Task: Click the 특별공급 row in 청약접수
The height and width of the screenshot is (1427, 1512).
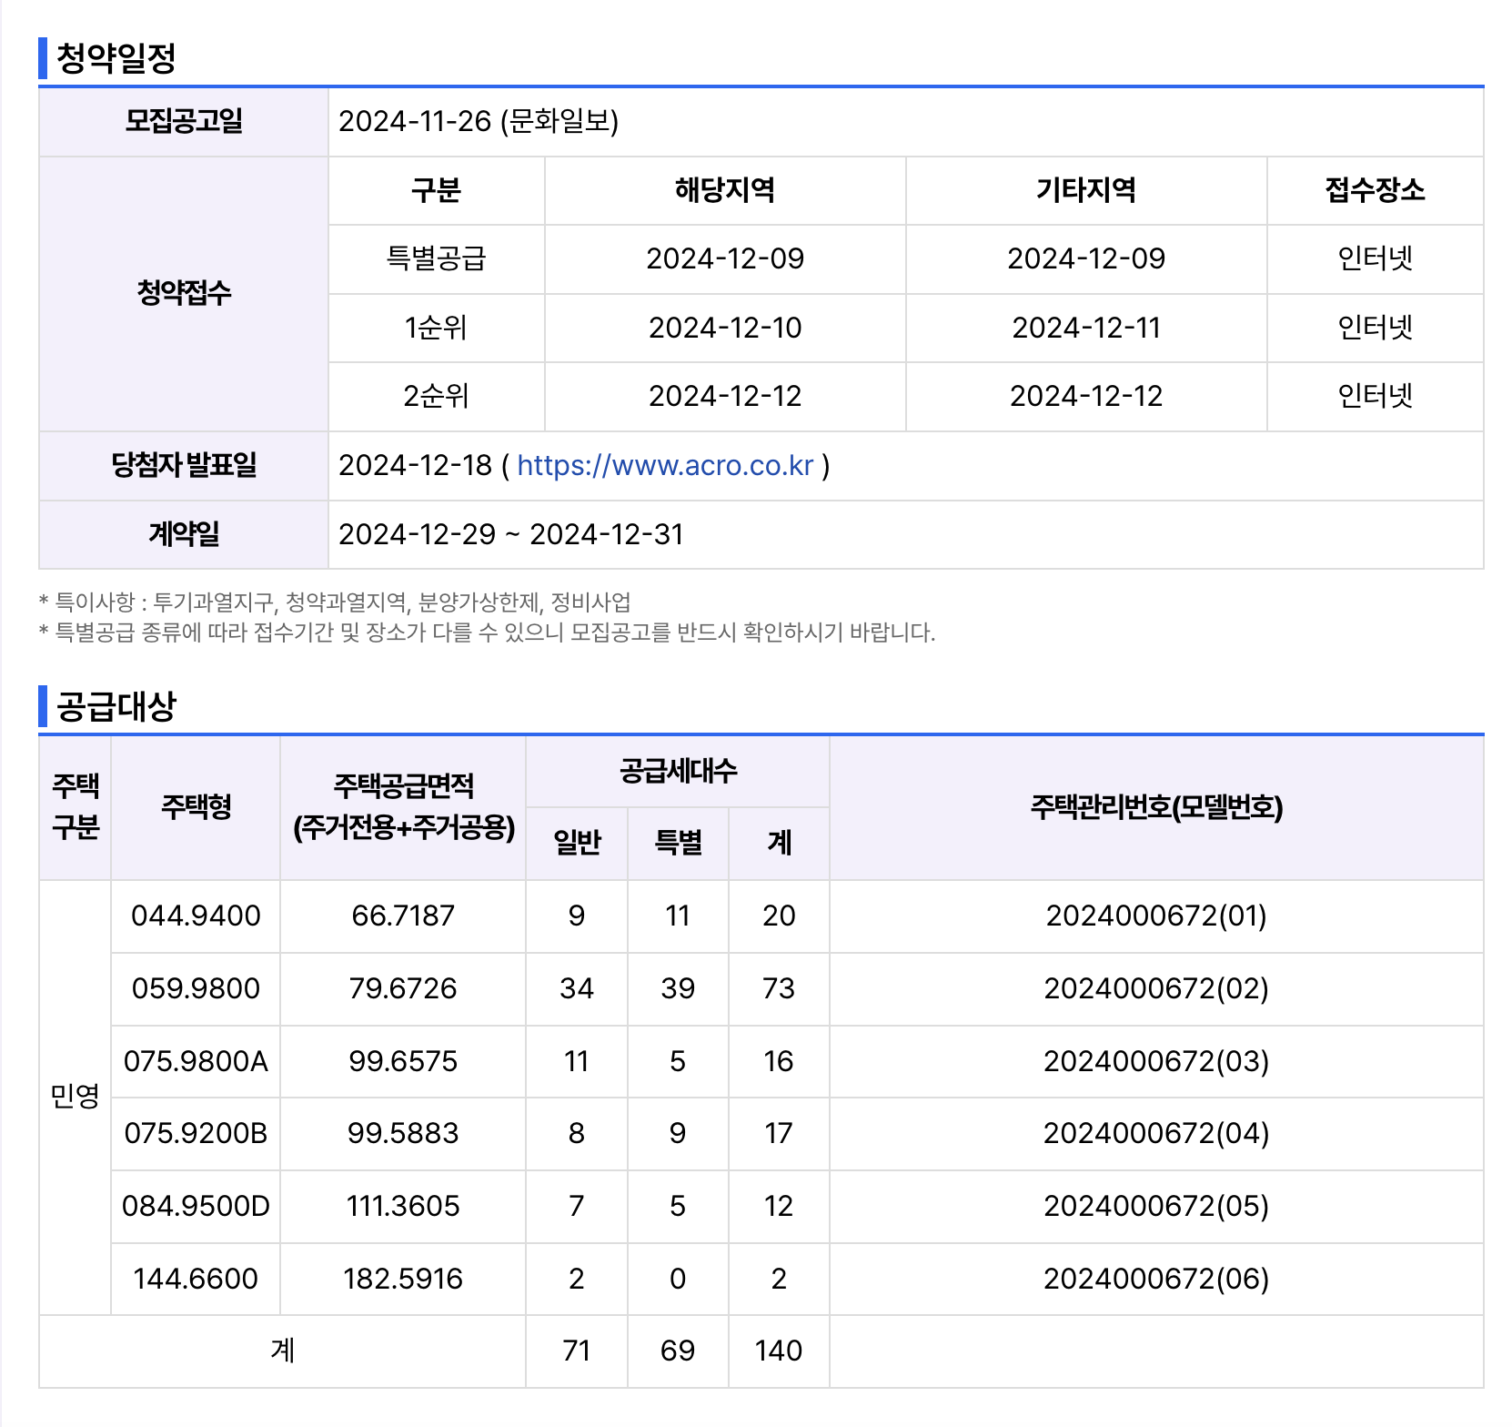Action: tap(434, 258)
